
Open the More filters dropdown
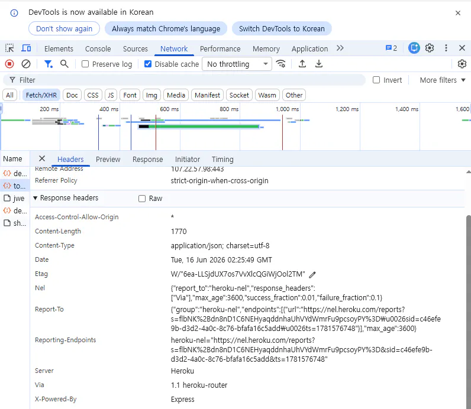443,80
